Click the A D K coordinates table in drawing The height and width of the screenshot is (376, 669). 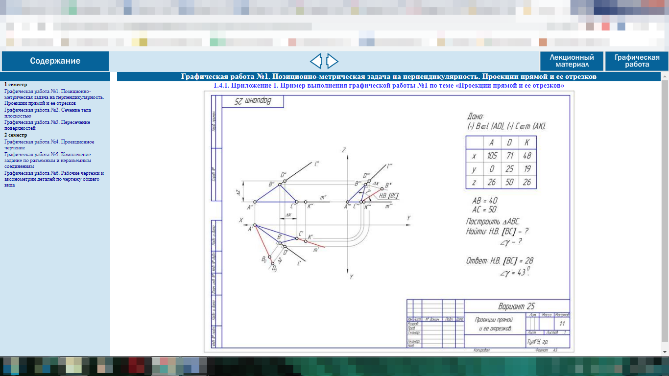[501, 163]
